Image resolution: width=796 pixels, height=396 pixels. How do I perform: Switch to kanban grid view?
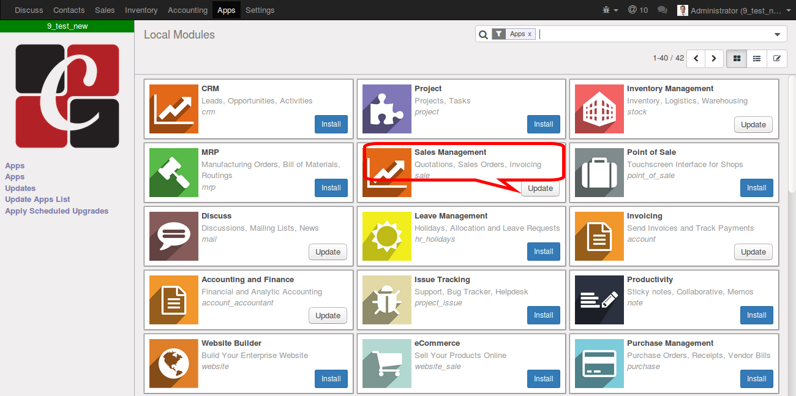[x=737, y=59]
